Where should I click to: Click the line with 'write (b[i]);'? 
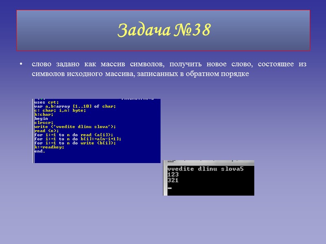75,143
